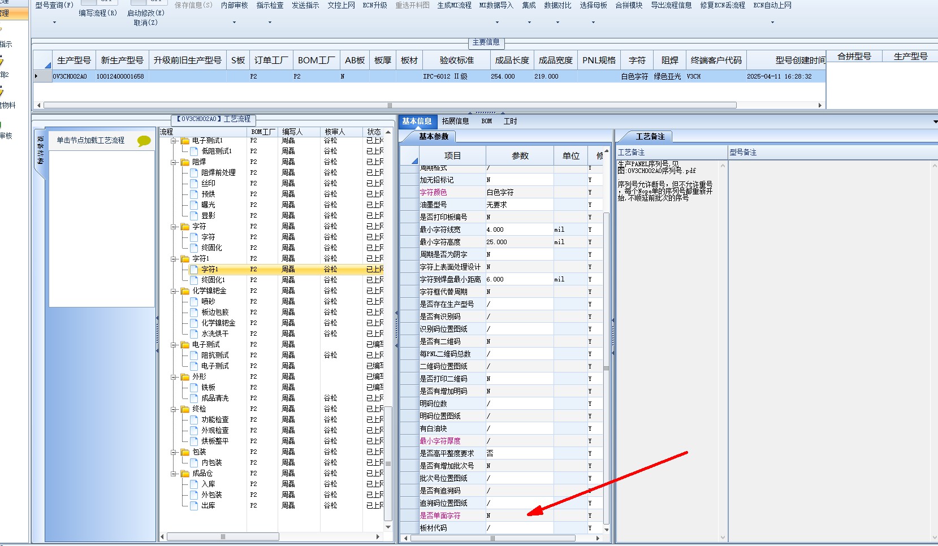
Task: Click the ECN升级 toolbar button
Action: click(x=375, y=5)
